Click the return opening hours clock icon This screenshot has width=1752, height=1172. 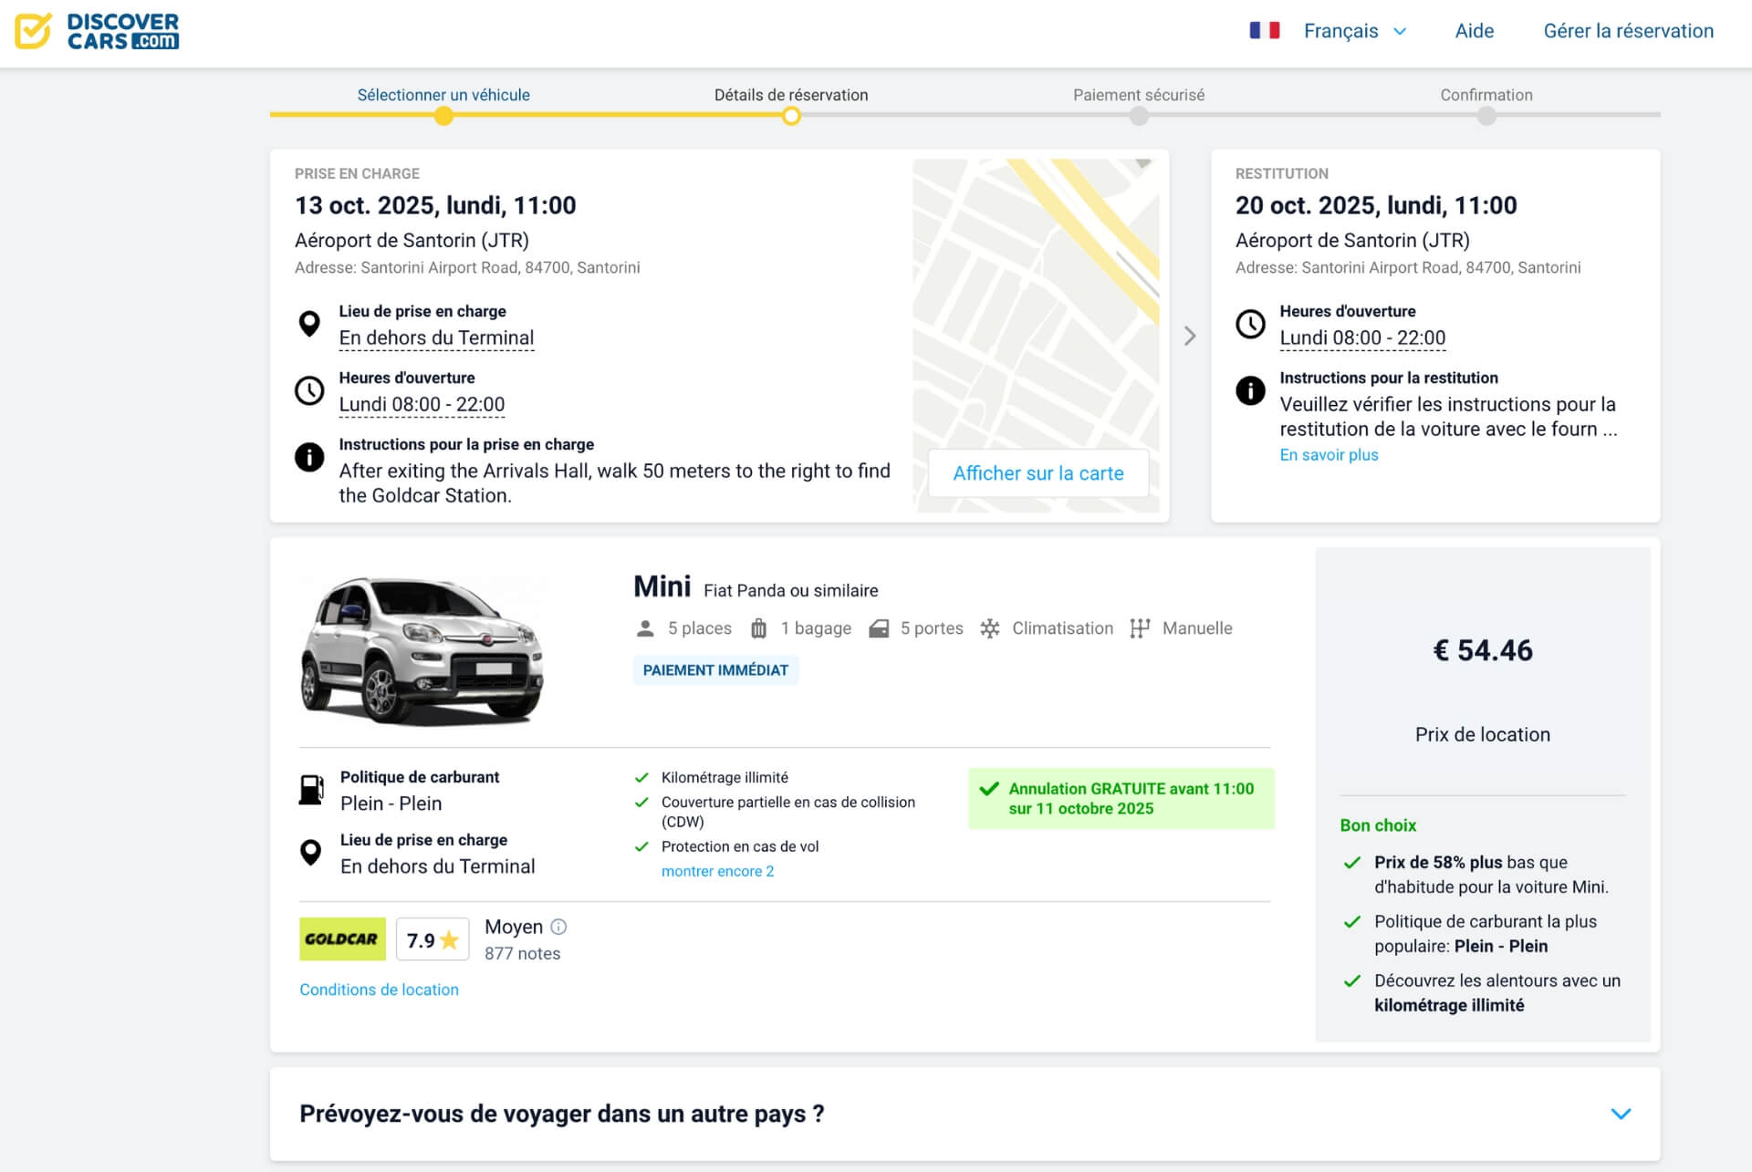(x=1250, y=324)
